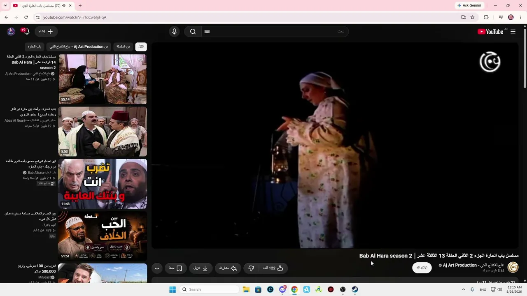Screen dimensions: 527x296
Task: Open the 5:53 duration video thumbnail
Action: click(x=103, y=132)
